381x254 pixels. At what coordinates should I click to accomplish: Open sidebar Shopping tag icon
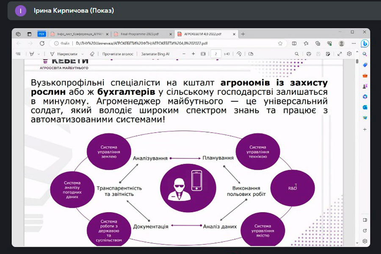(365, 65)
